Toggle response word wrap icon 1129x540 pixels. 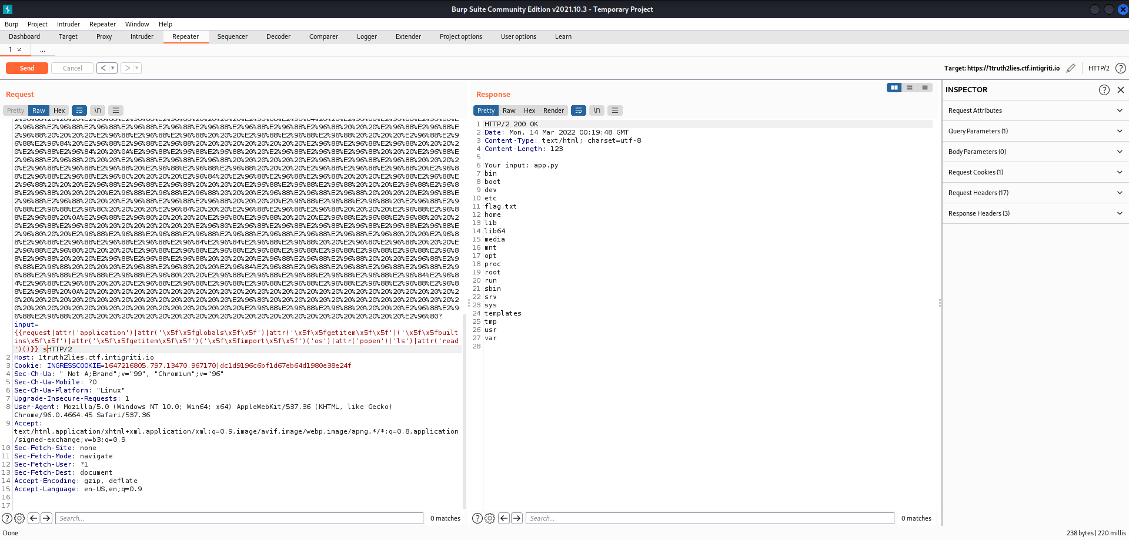point(579,110)
